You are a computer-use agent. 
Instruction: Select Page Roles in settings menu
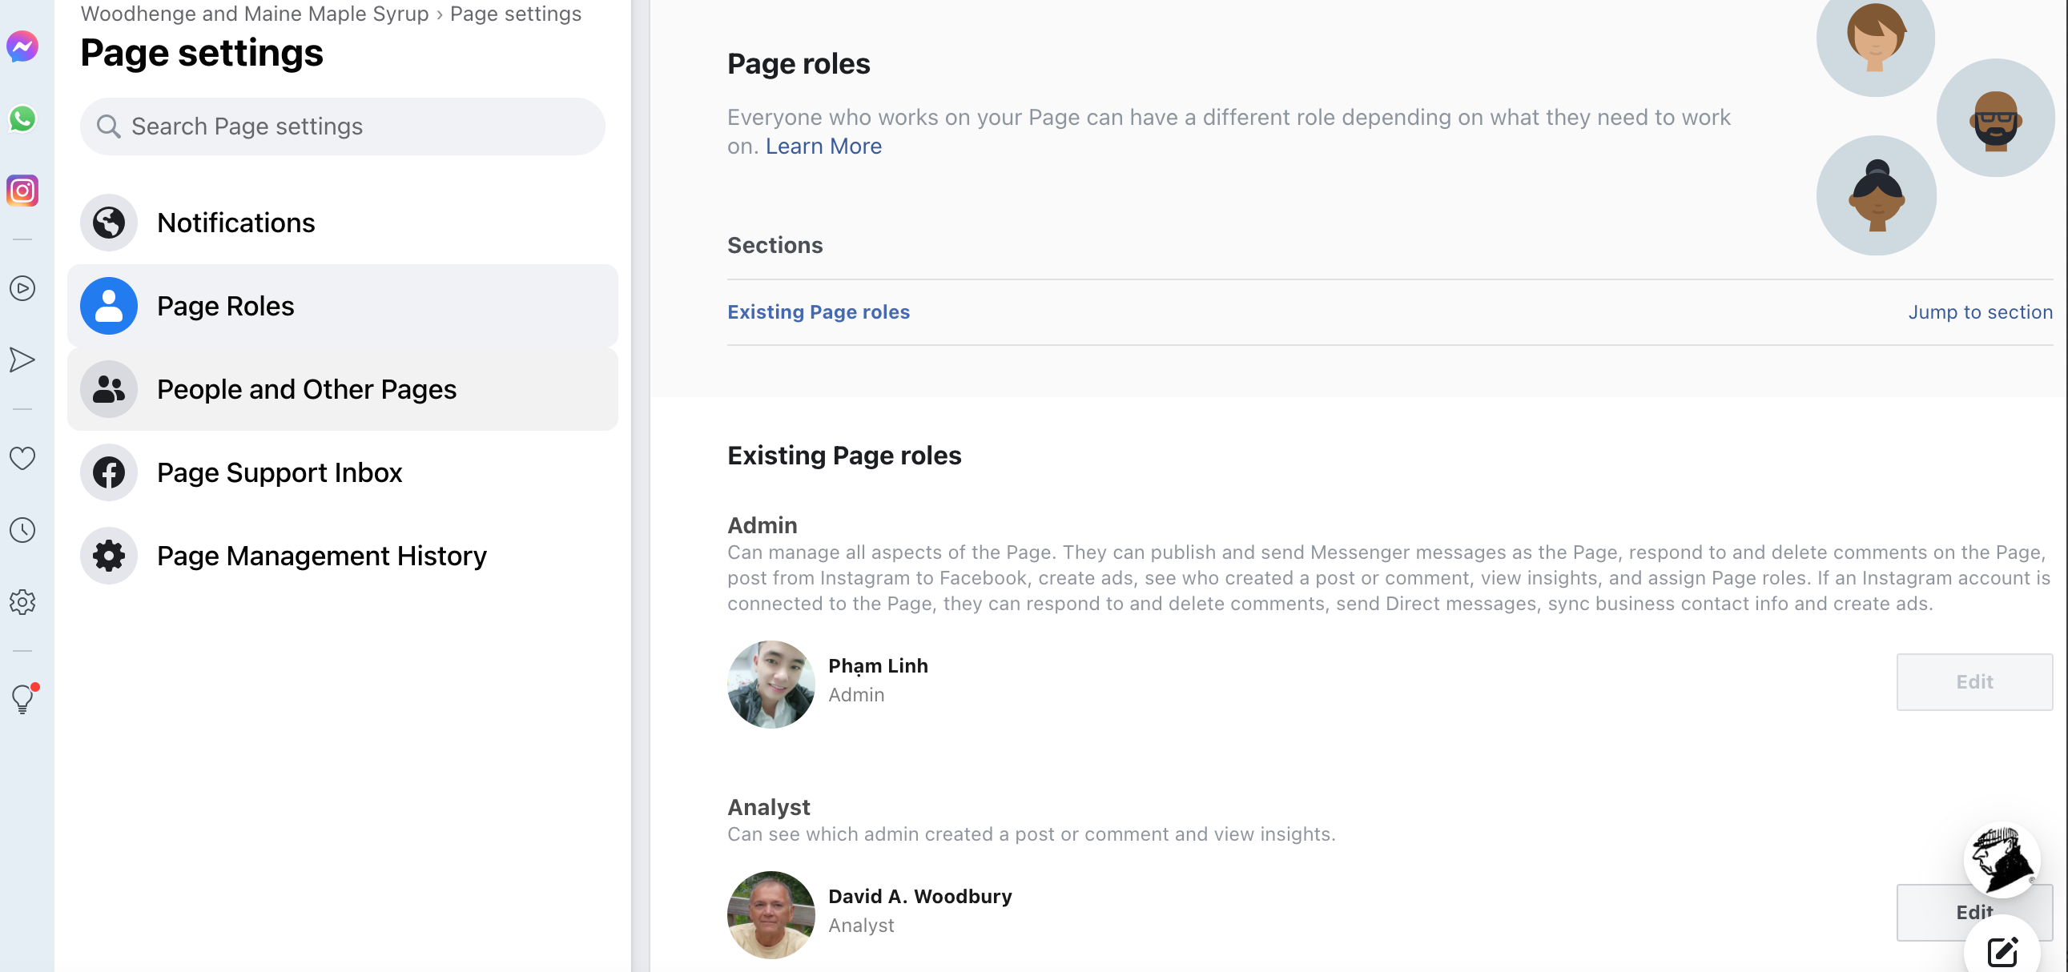(226, 306)
